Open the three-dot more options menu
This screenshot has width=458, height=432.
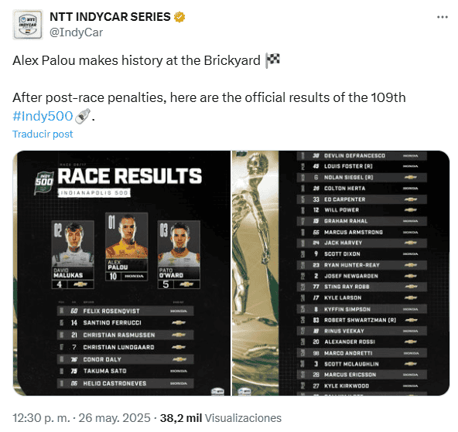coord(443,17)
